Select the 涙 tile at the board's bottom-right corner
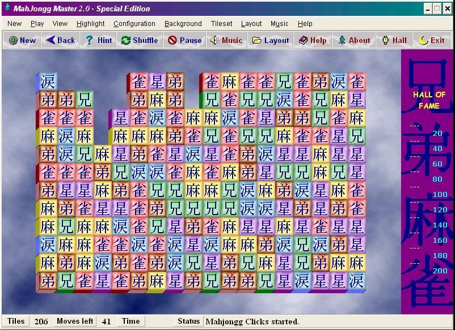 coord(357,281)
